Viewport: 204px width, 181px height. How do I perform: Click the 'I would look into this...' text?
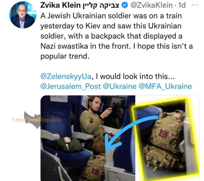[135, 76]
